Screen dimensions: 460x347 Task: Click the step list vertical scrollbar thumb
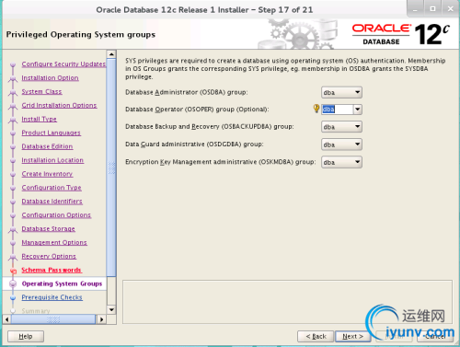pyautogui.click(x=111, y=168)
